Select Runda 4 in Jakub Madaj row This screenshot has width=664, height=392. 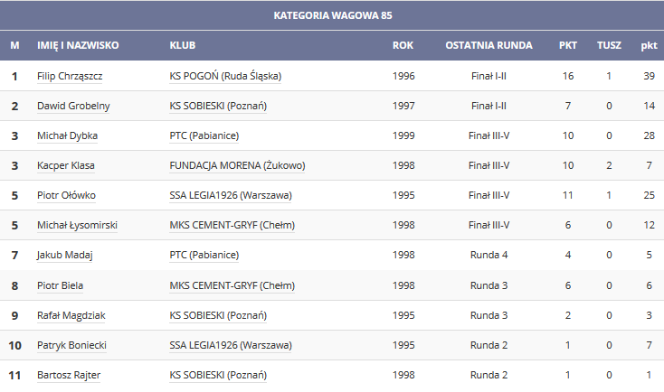click(489, 255)
